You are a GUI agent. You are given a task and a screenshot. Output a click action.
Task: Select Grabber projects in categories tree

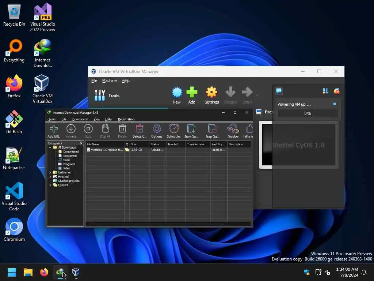pos(66,181)
